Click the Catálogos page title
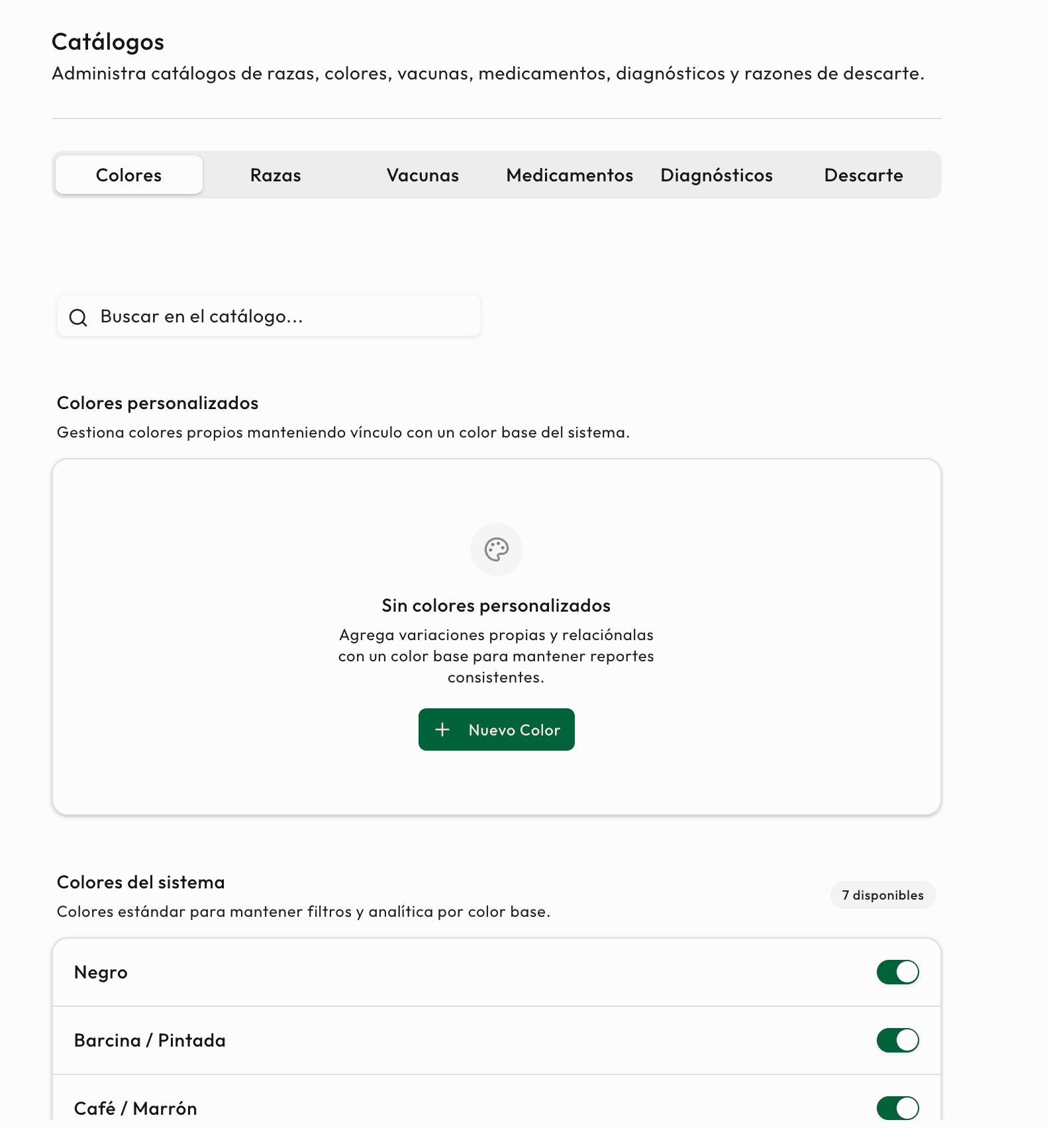 tap(108, 41)
